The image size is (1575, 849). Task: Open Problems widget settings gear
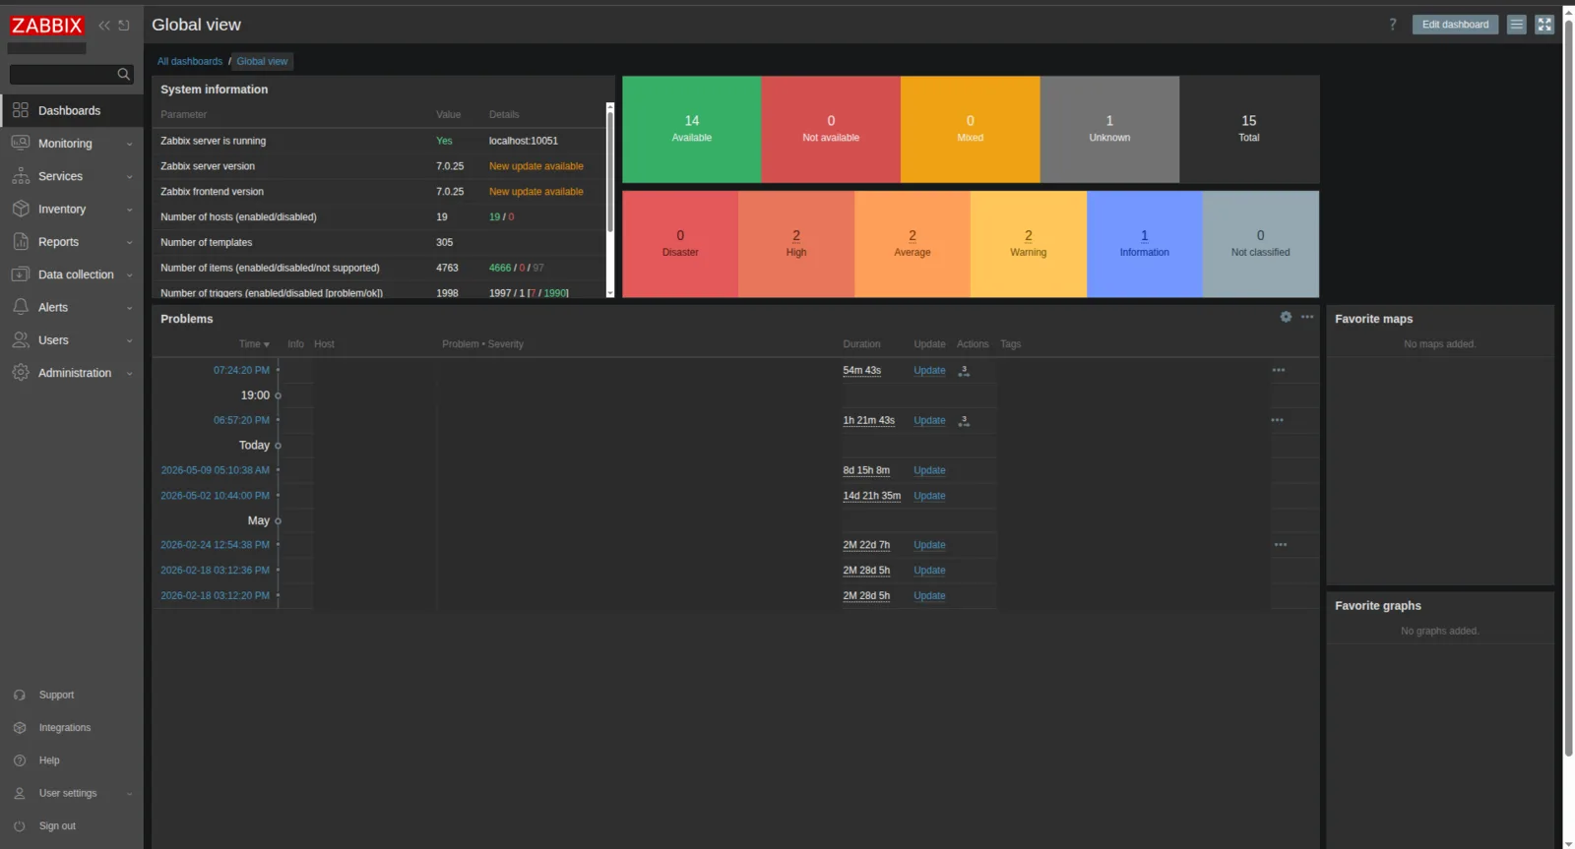pos(1286,317)
